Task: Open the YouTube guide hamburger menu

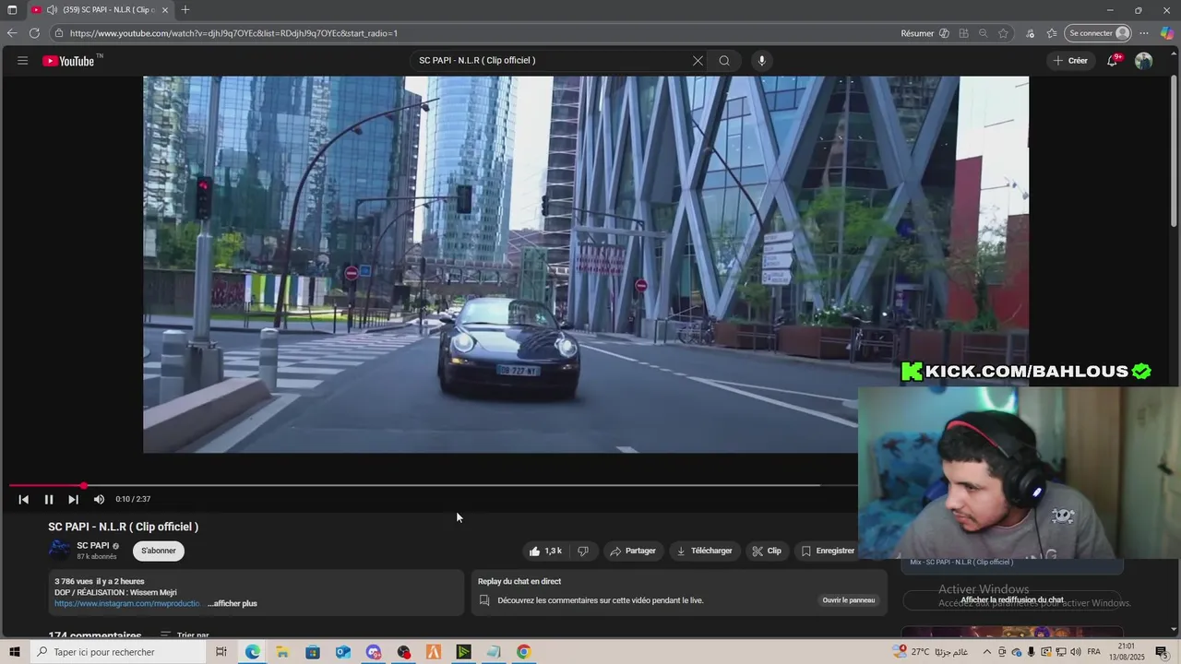Action: click(x=22, y=61)
